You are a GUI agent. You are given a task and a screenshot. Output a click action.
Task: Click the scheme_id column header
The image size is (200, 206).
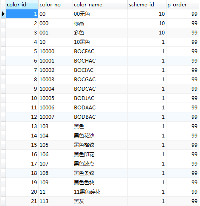point(147,5)
